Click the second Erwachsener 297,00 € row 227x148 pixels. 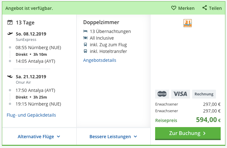pos(188,111)
